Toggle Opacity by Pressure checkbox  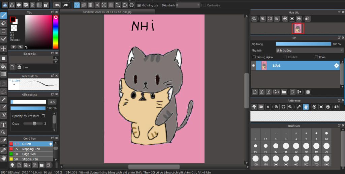point(43,116)
